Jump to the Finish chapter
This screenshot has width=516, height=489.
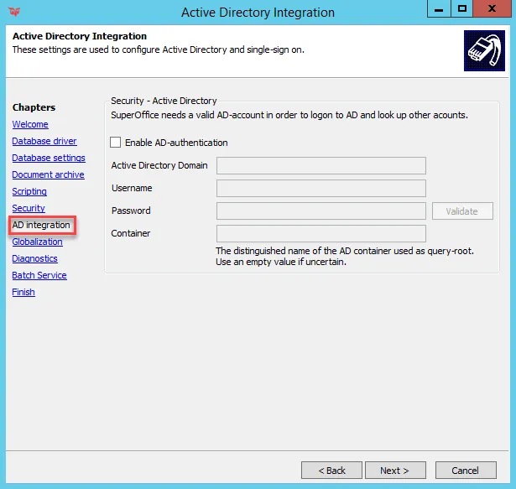click(23, 292)
